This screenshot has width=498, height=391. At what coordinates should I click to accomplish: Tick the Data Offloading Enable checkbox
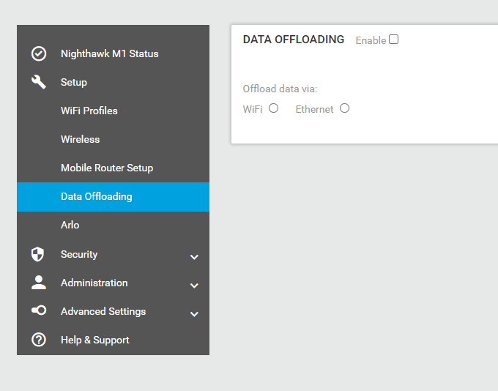[x=393, y=40]
